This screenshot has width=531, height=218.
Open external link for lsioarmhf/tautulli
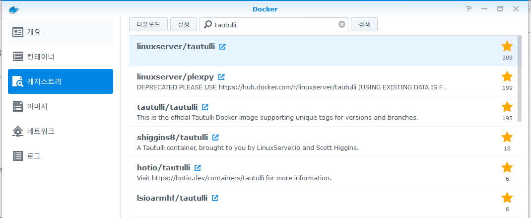click(215, 198)
